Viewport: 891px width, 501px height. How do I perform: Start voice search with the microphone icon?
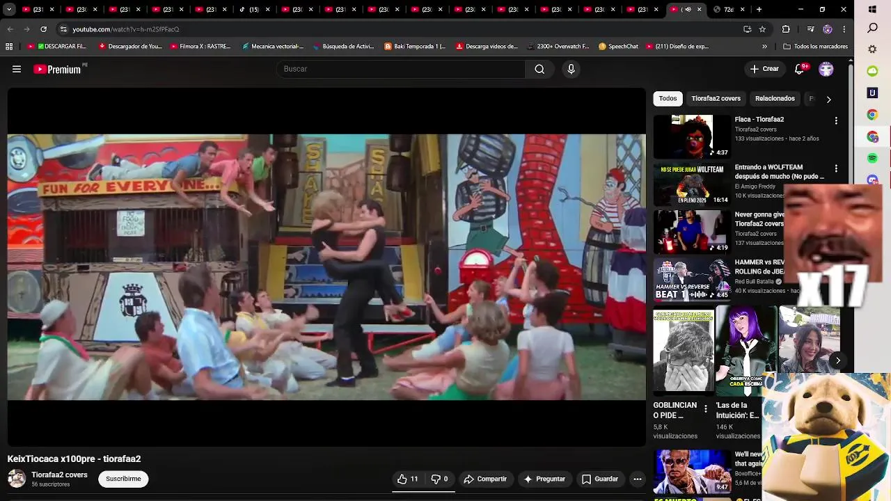point(571,69)
